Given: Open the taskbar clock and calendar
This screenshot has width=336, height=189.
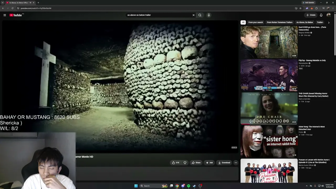Looking at the screenshot, I should pyautogui.click(x=329, y=186).
